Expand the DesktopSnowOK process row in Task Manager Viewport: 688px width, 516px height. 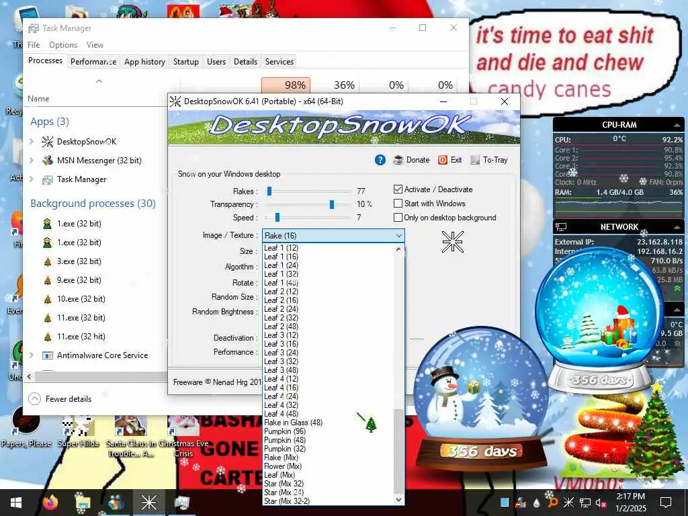(32, 142)
